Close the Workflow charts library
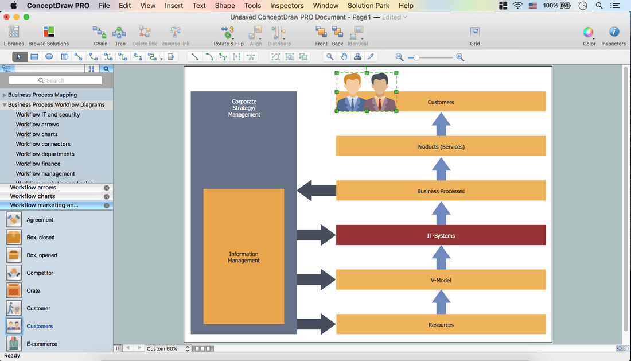The width and height of the screenshot is (631, 361). tap(107, 196)
